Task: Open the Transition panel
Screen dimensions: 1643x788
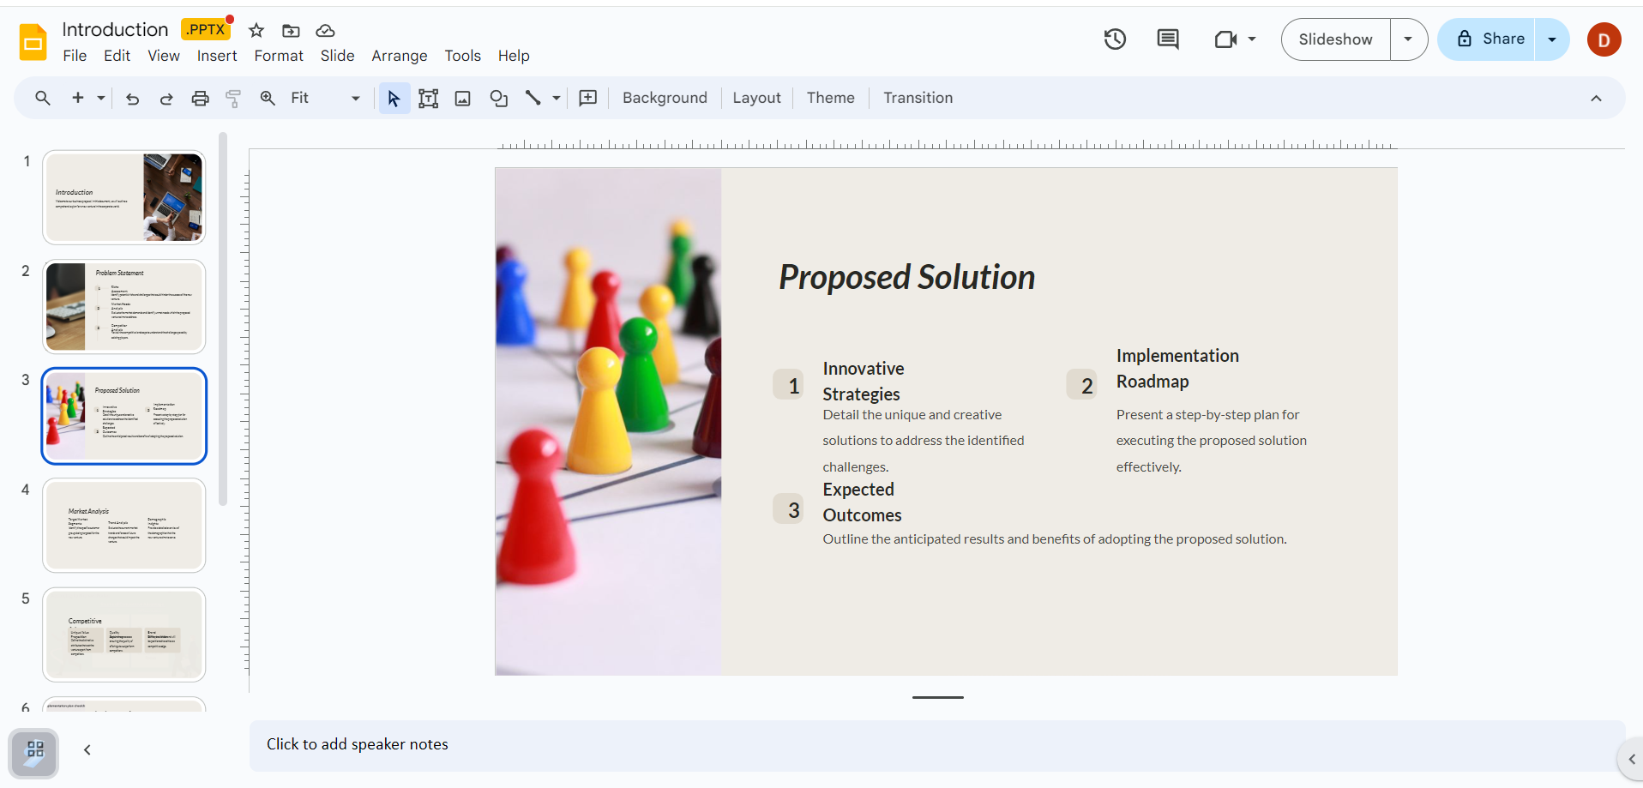Action: click(x=918, y=98)
